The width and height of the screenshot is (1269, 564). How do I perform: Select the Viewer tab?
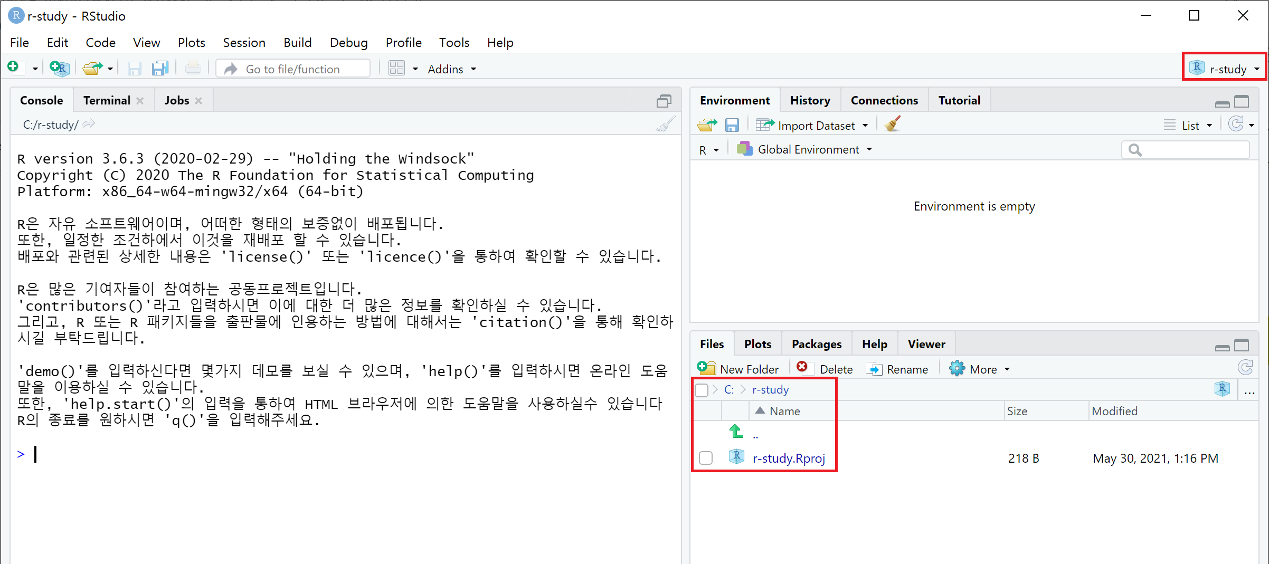[926, 344]
